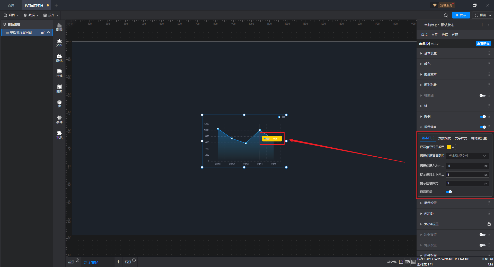Click the fit-to-screen icon beside zoom percentage

click(401, 262)
